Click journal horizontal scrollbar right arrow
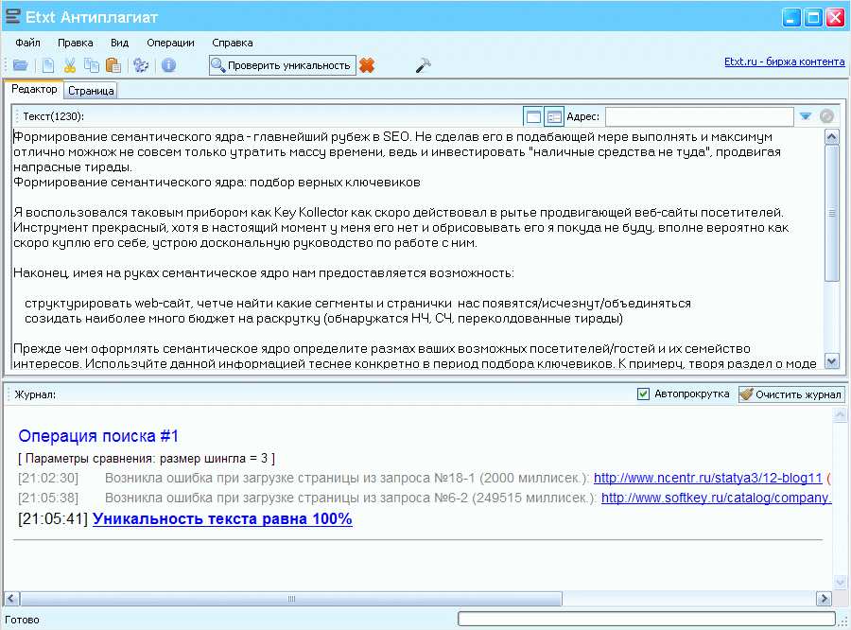This screenshot has height=630, width=851. click(824, 599)
